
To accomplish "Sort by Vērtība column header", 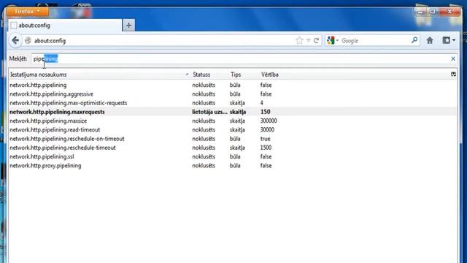I will coord(355,75).
